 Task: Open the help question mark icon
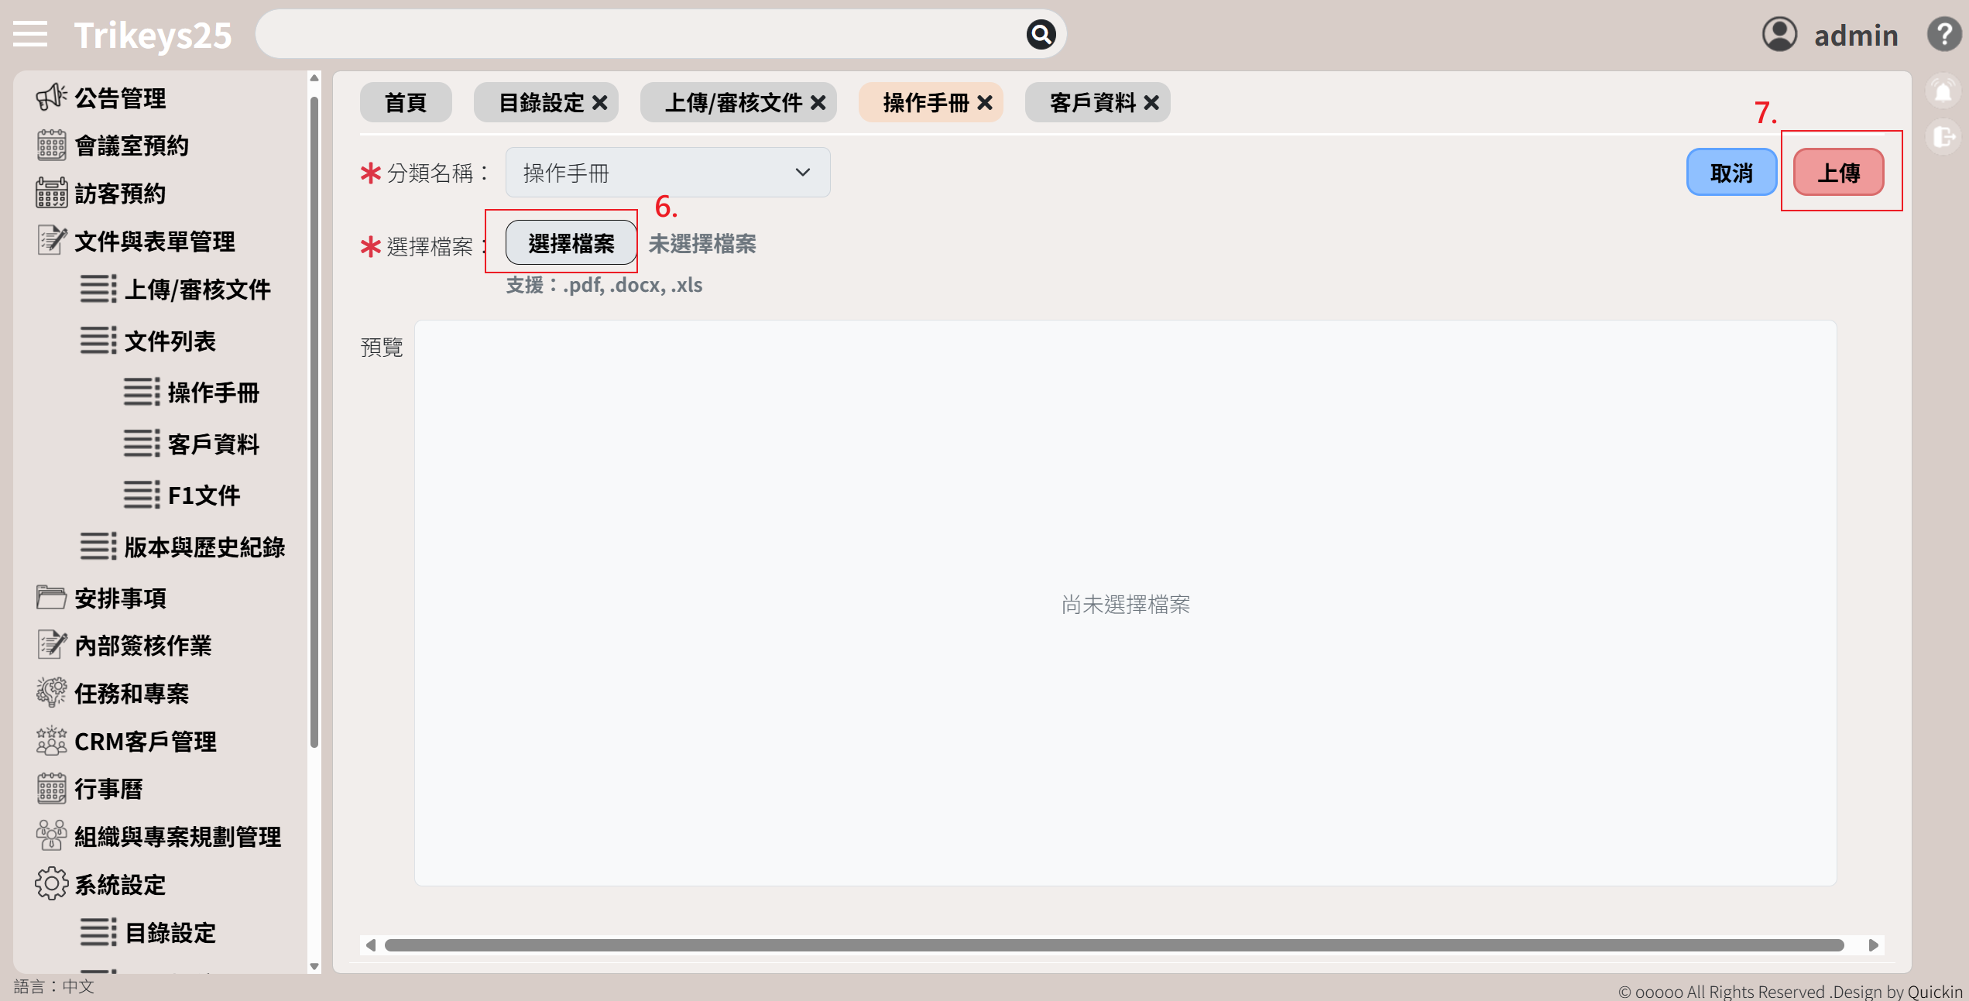tap(1943, 34)
